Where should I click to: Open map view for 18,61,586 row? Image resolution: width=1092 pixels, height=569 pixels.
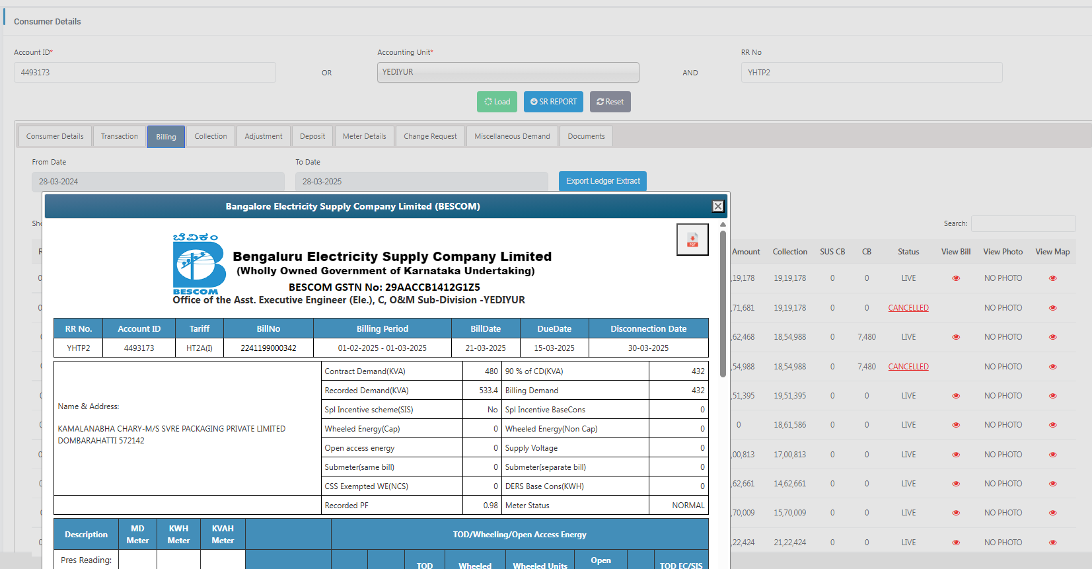click(1053, 425)
